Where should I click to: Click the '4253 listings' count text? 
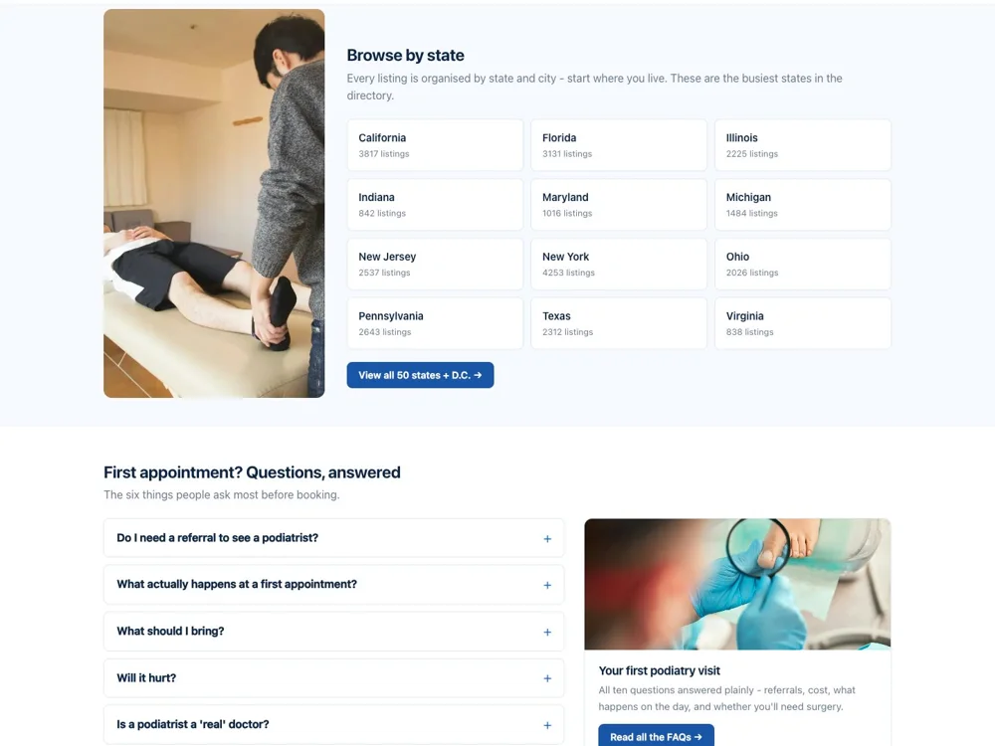pyautogui.click(x=568, y=273)
